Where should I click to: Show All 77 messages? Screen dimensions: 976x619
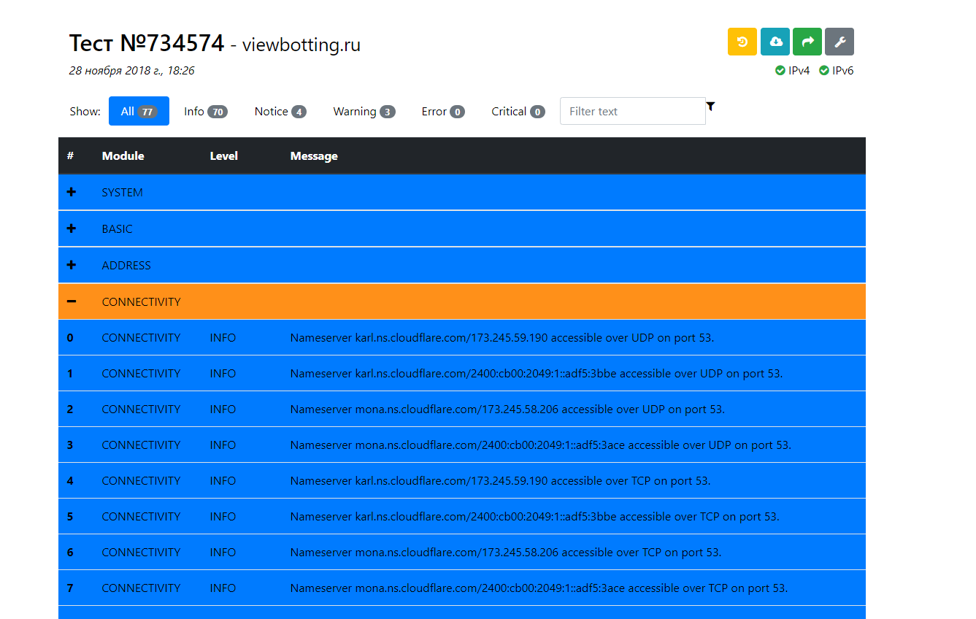click(139, 111)
